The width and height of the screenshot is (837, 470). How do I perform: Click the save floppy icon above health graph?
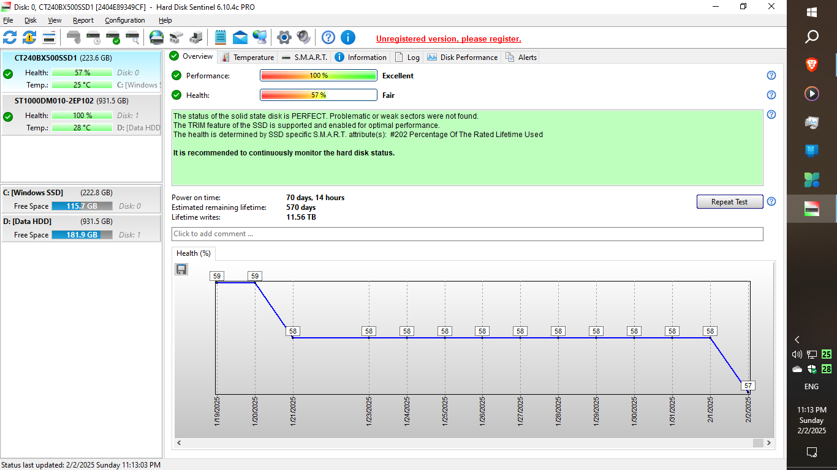pyautogui.click(x=181, y=269)
